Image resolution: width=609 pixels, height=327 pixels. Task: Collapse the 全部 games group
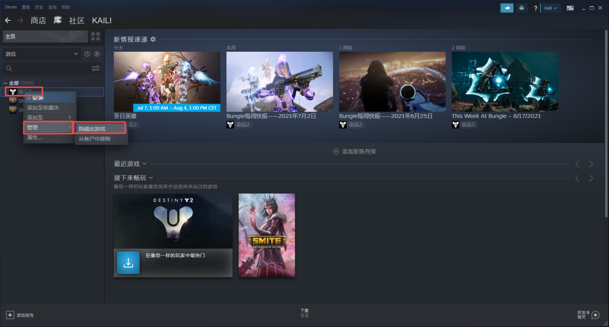[x=5, y=83]
